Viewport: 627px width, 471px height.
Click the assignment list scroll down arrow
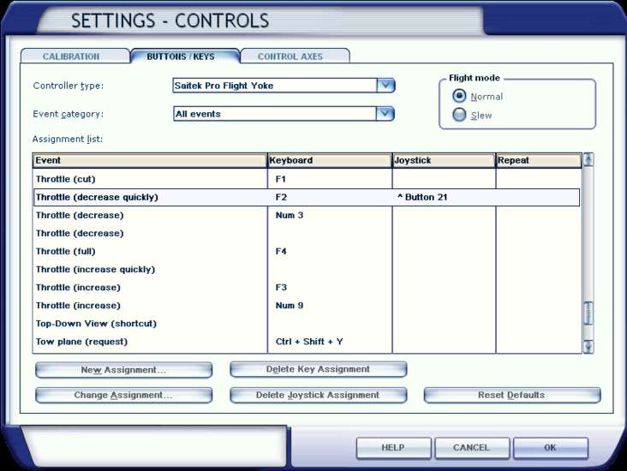pyautogui.click(x=588, y=346)
